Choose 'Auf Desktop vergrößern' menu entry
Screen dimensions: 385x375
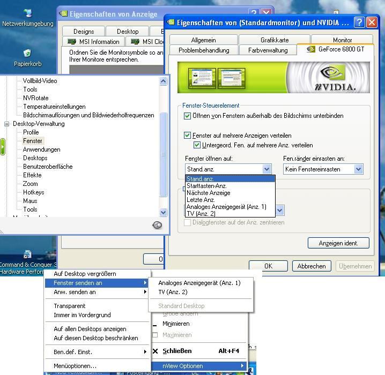click(x=97, y=274)
